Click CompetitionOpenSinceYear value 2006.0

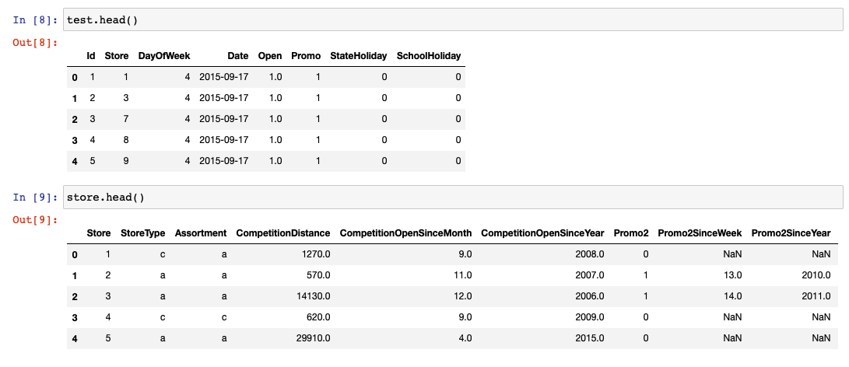pos(590,296)
